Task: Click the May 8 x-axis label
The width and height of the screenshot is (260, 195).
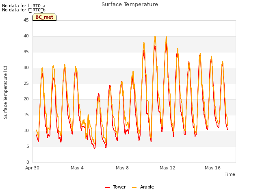Action: point(122,168)
